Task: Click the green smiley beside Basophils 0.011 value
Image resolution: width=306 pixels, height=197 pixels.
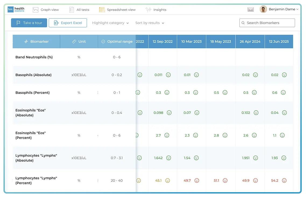Action: point(168,75)
